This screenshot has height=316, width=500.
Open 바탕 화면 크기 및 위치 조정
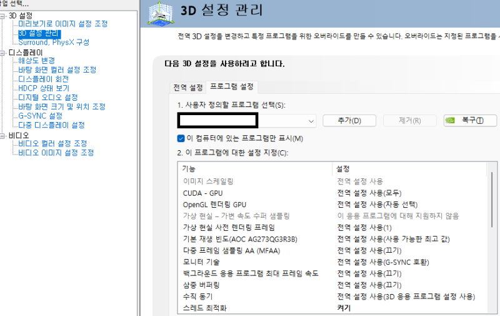pyautogui.click(x=61, y=106)
